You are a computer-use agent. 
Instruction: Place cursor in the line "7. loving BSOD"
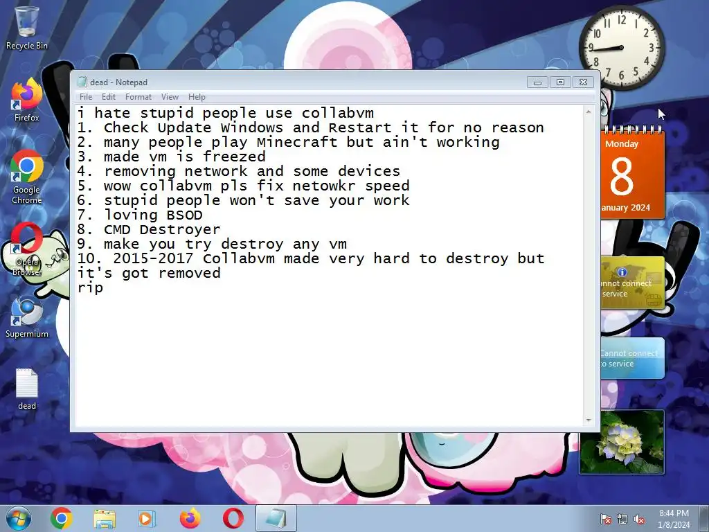140,215
